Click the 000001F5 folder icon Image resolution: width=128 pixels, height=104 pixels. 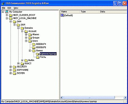point(34,47)
